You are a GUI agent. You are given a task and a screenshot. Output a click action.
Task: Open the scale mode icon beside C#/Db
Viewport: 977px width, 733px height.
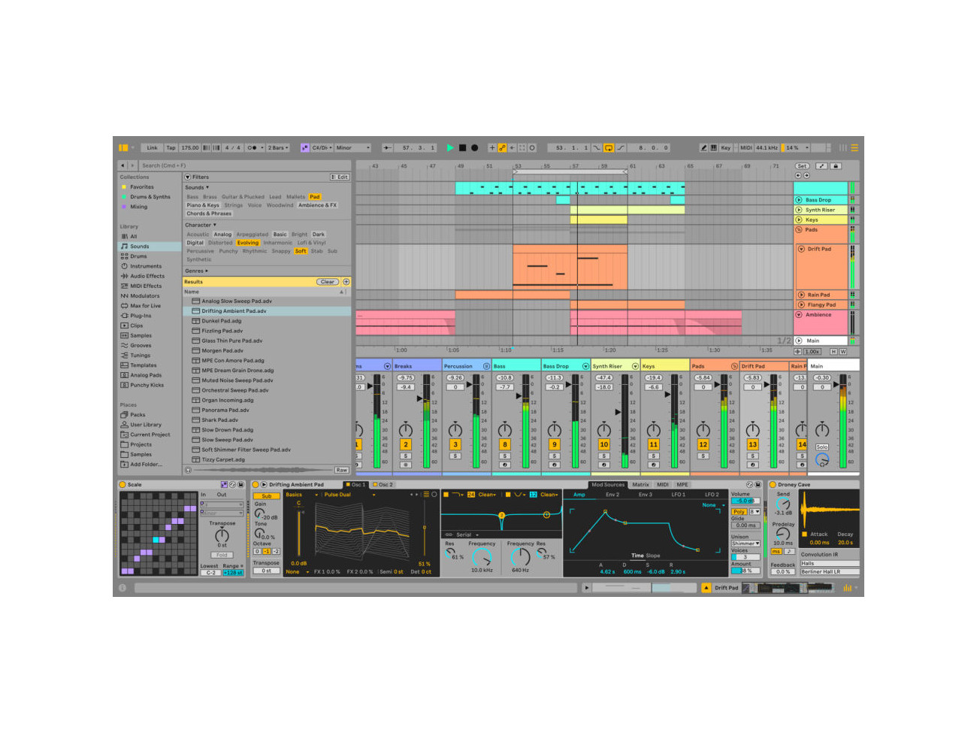[304, 148]
